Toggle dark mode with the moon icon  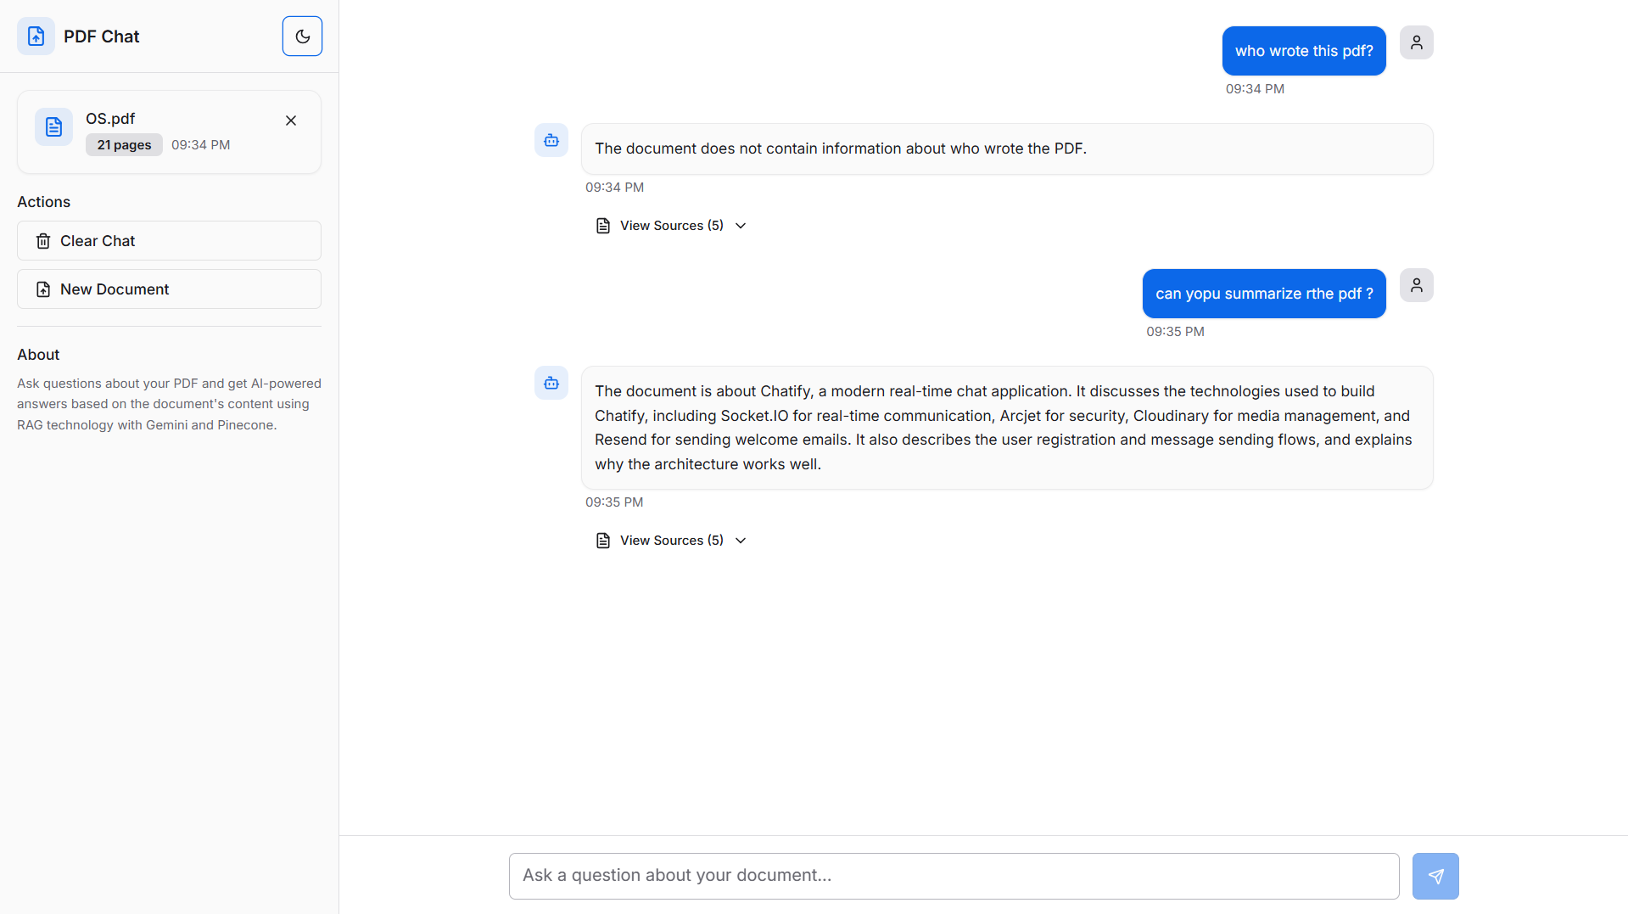(302, 36)
